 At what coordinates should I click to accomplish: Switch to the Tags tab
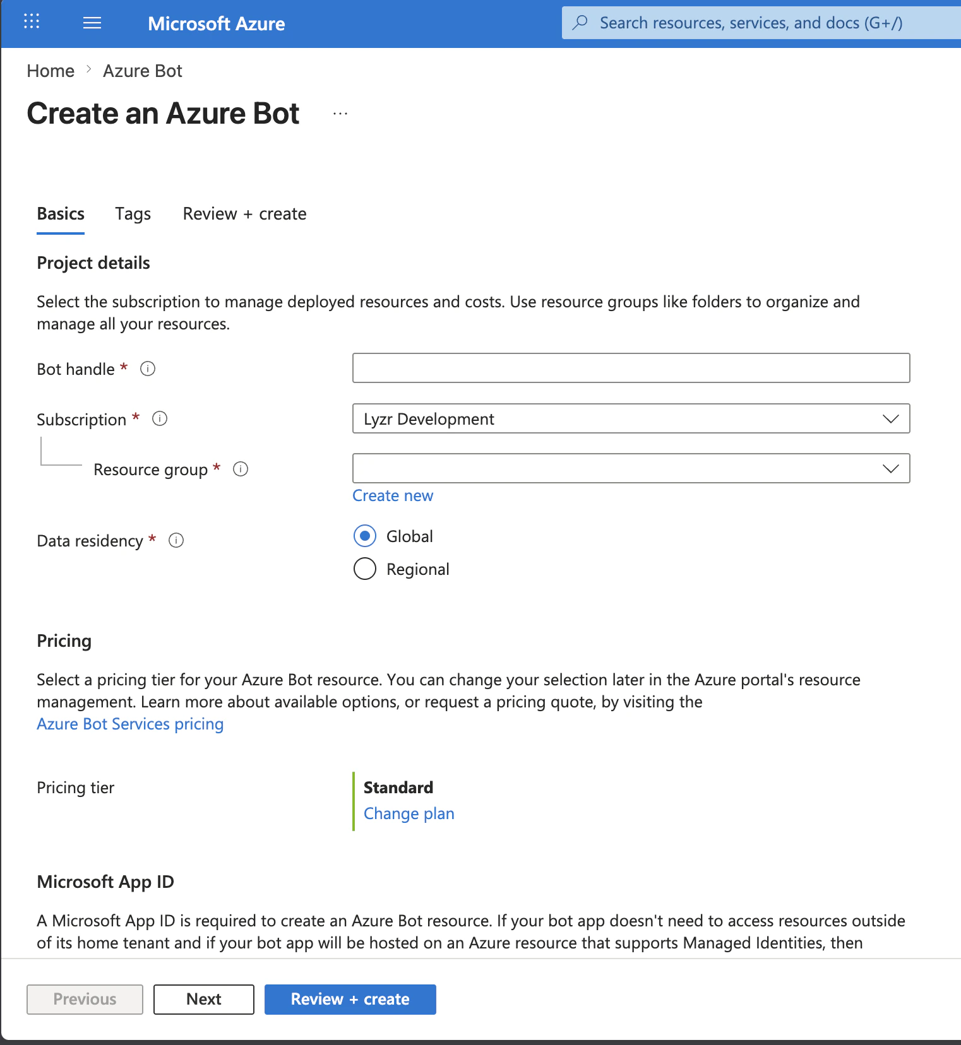pos(133,214)
